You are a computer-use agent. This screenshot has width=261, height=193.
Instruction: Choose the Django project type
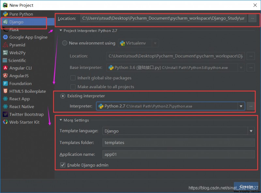[27, 22]
